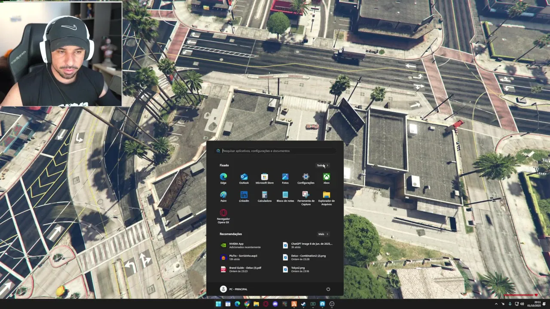The height and width of the screenshot is (309, 550).
Task: Open the network tray icon
Action: click(x=517, y=304)
